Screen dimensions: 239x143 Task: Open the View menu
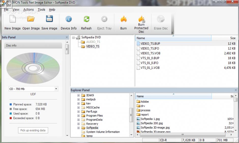click(16, 10)
